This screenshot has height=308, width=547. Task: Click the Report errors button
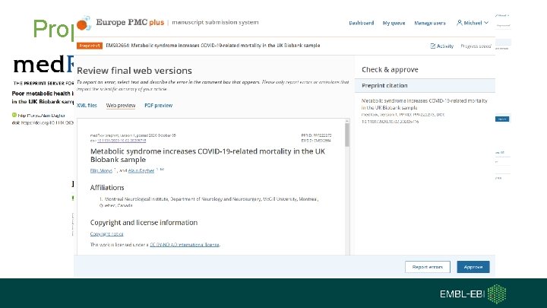coord(429,267)
